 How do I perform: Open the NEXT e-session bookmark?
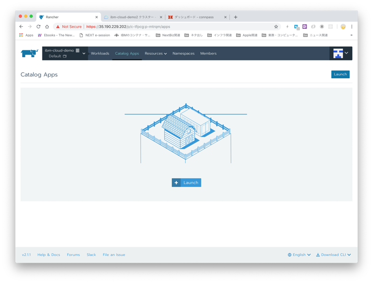point(95,35)
